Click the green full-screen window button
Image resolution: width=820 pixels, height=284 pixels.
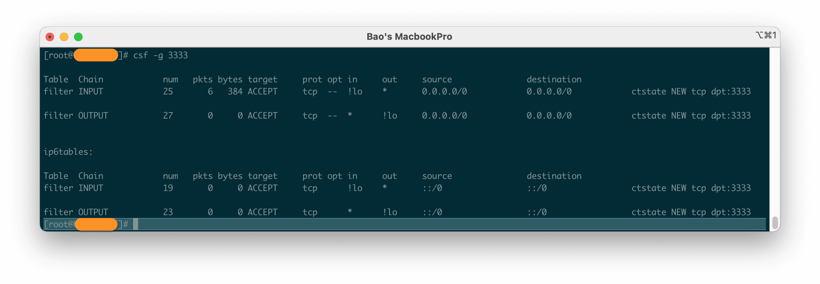78,37
